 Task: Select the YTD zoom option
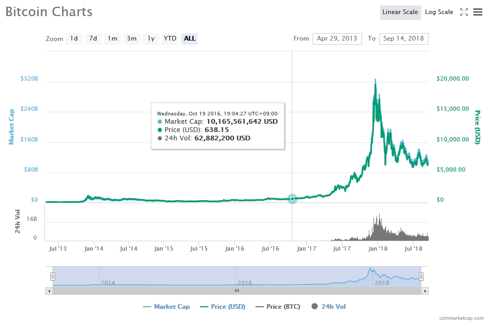click(x=170, y=38)
